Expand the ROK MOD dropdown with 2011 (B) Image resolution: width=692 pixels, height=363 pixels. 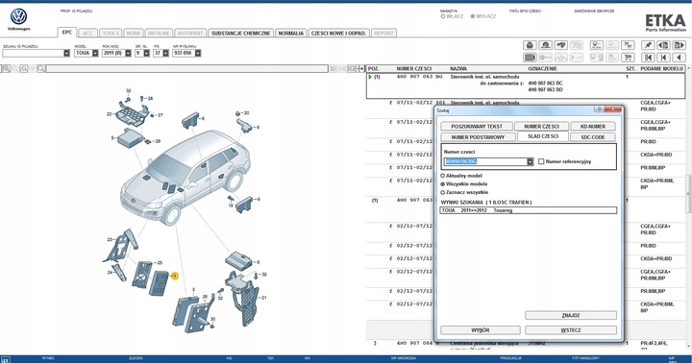(128, 53)
